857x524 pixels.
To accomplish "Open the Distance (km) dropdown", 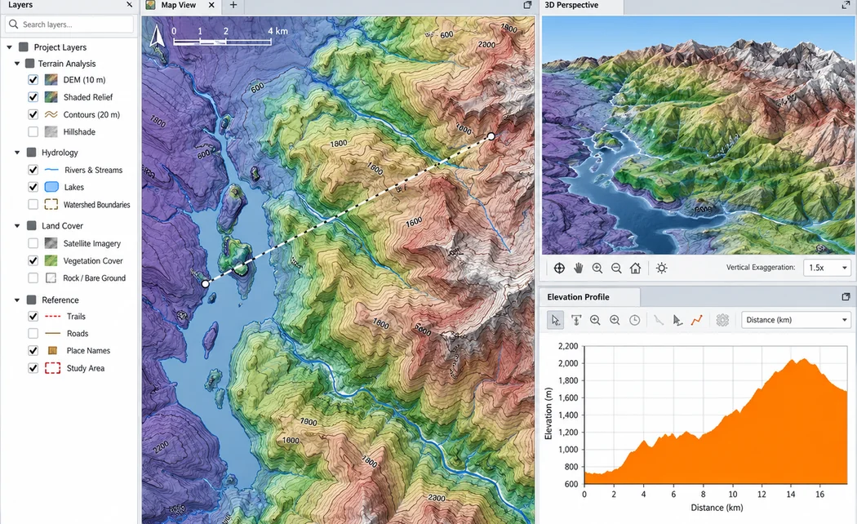I will click(796, 320).
